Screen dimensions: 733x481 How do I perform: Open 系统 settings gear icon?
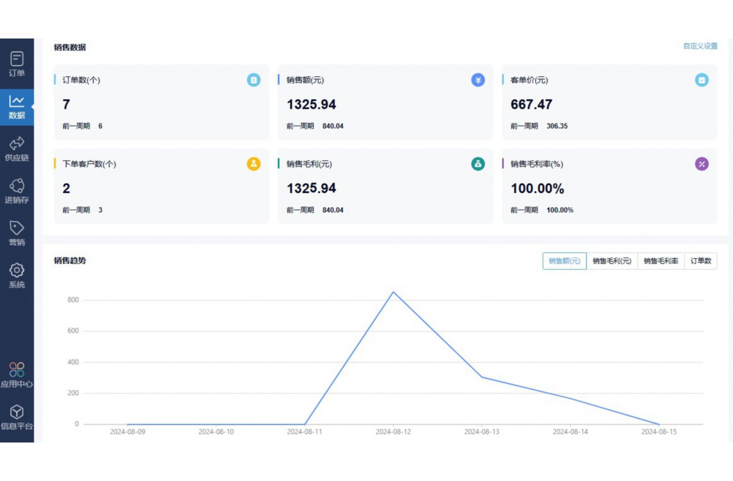click(17, 271)
